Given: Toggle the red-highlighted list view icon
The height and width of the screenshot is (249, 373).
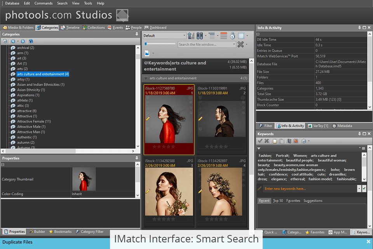Looking at the screenshot, I should click(223, 36).
